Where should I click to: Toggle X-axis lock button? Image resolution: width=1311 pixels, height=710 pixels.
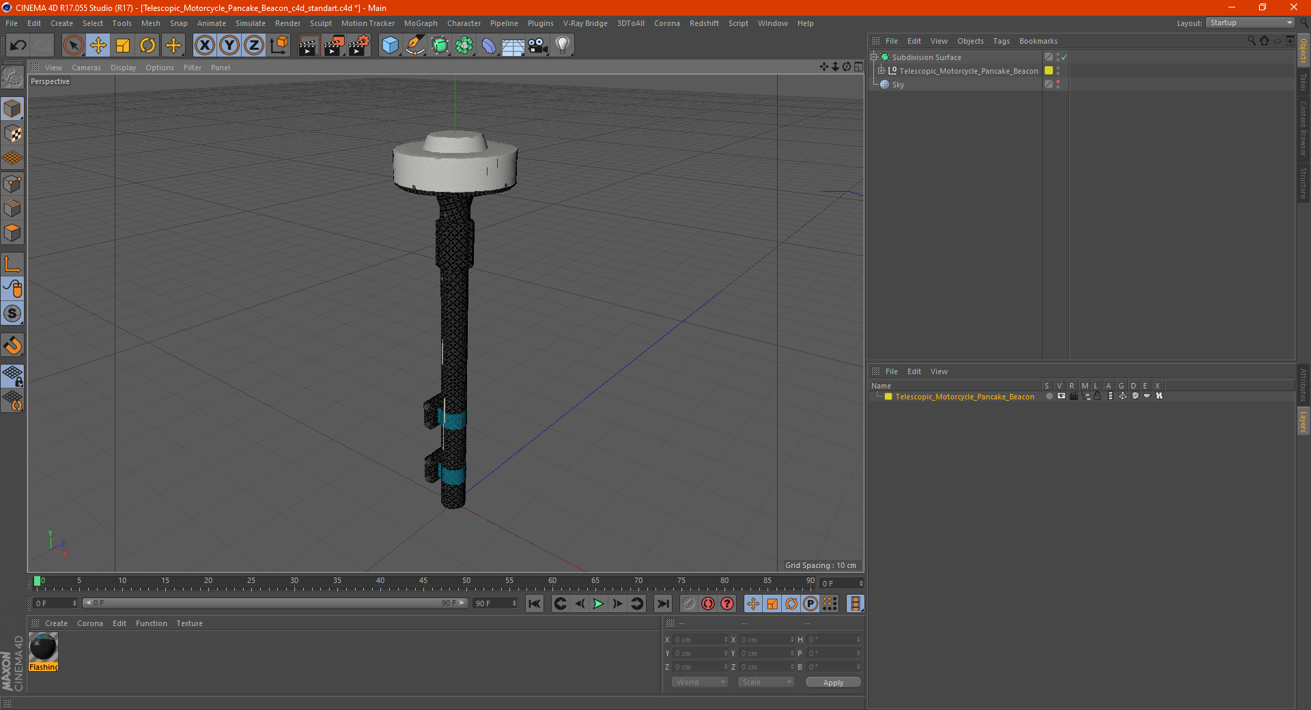tap(204, 46)
